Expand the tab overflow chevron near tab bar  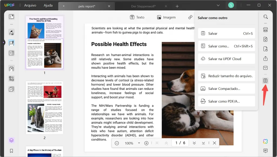point(218,5)
